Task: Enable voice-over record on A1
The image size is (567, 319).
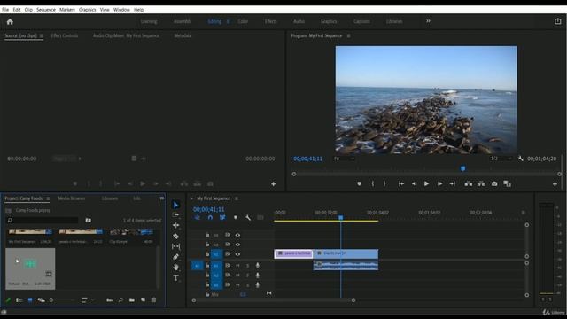Action: click(258, 266)
